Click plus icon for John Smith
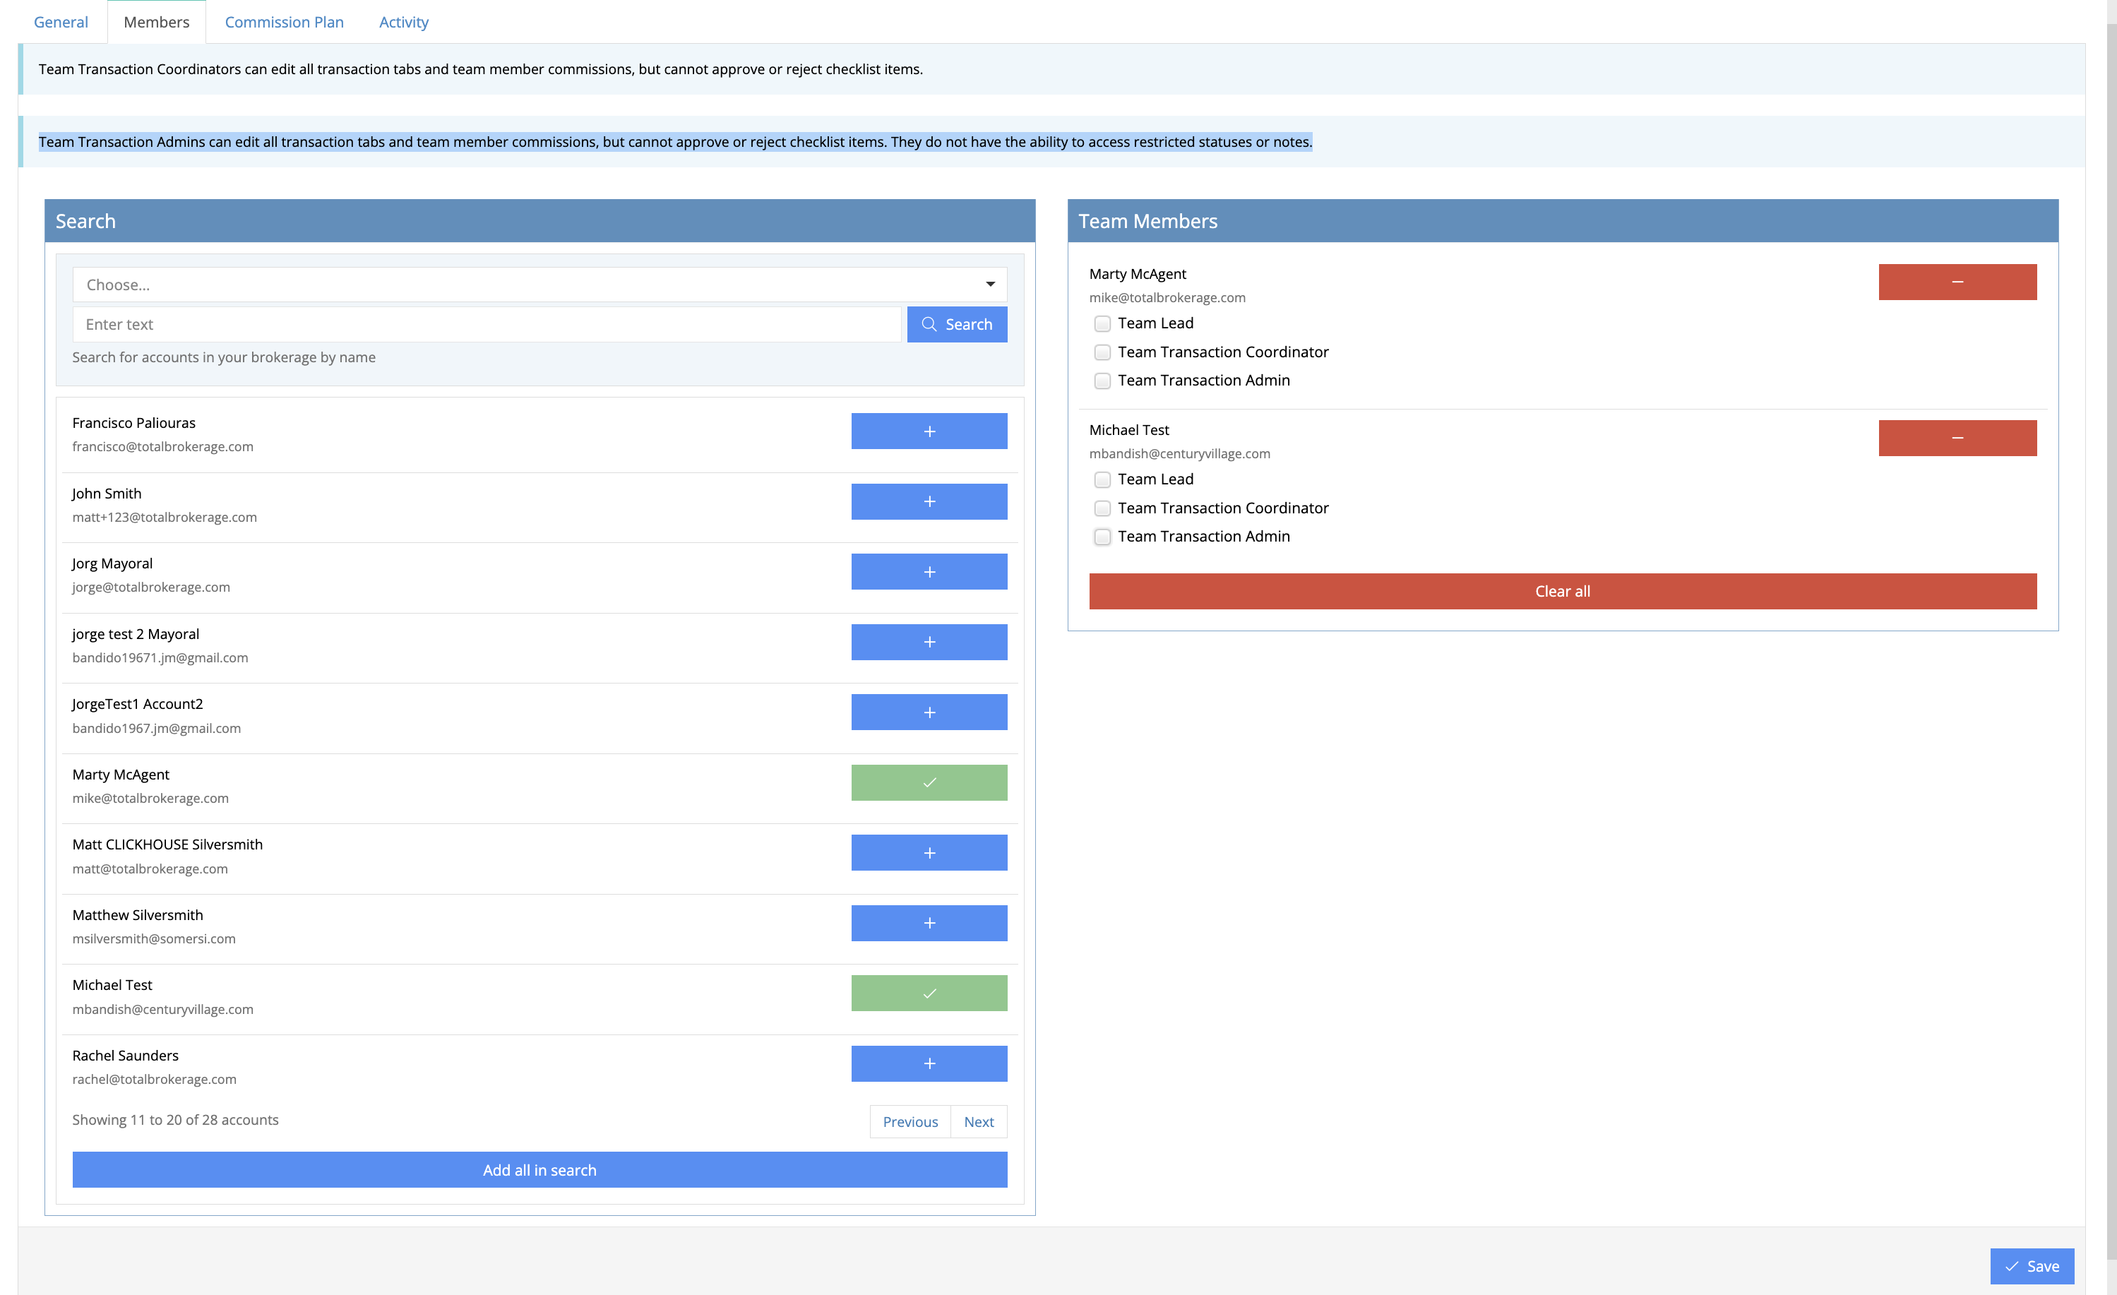 929,502
